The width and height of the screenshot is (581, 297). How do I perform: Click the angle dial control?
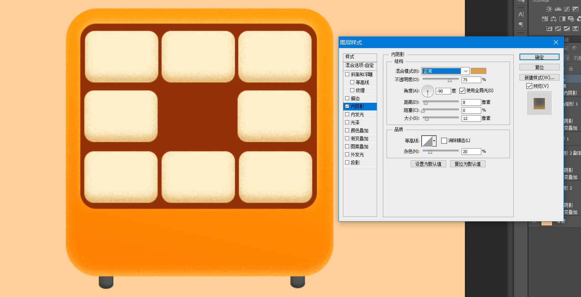click(428, 91)
